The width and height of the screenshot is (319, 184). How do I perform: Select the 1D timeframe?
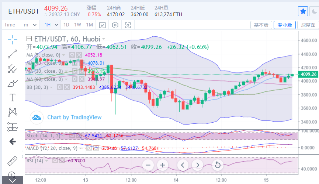coord(66,25)
